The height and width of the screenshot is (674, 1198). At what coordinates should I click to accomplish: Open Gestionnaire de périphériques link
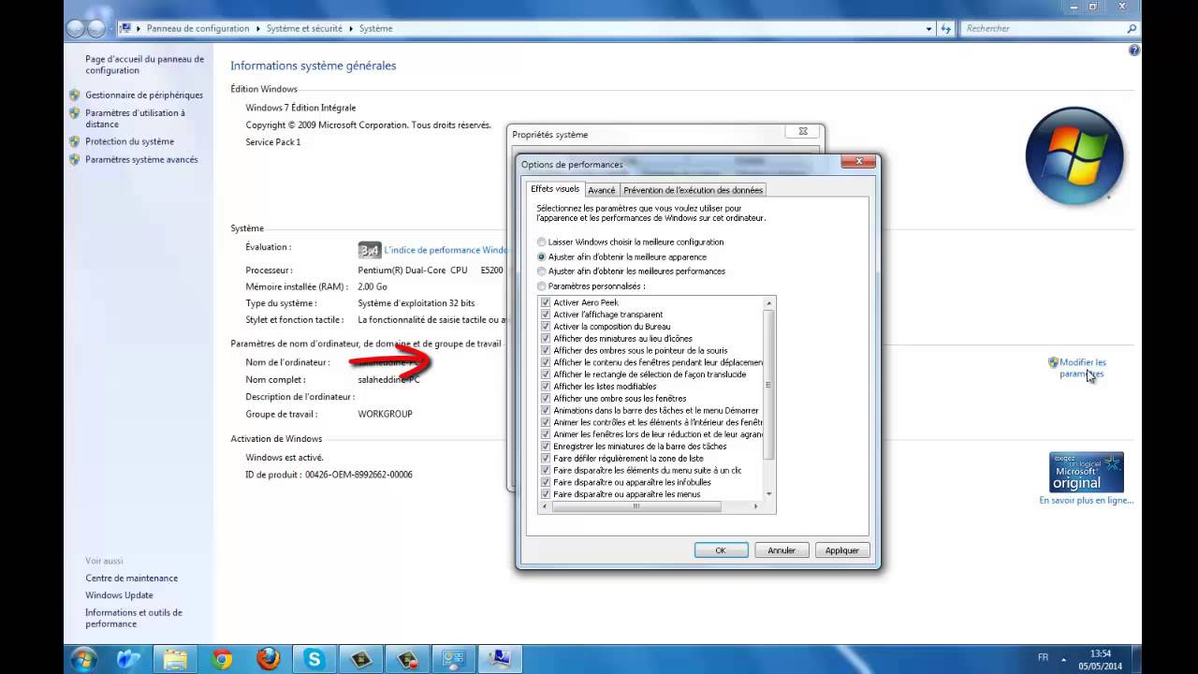144,95
